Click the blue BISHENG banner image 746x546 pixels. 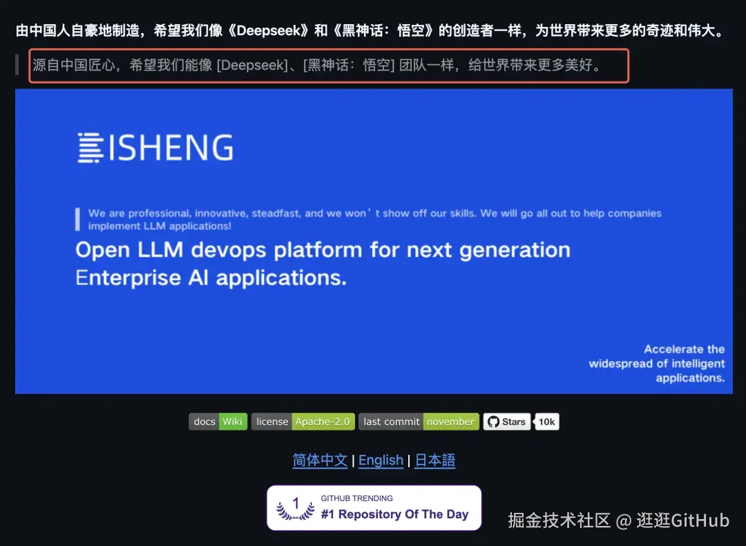[x=374, y=241]
